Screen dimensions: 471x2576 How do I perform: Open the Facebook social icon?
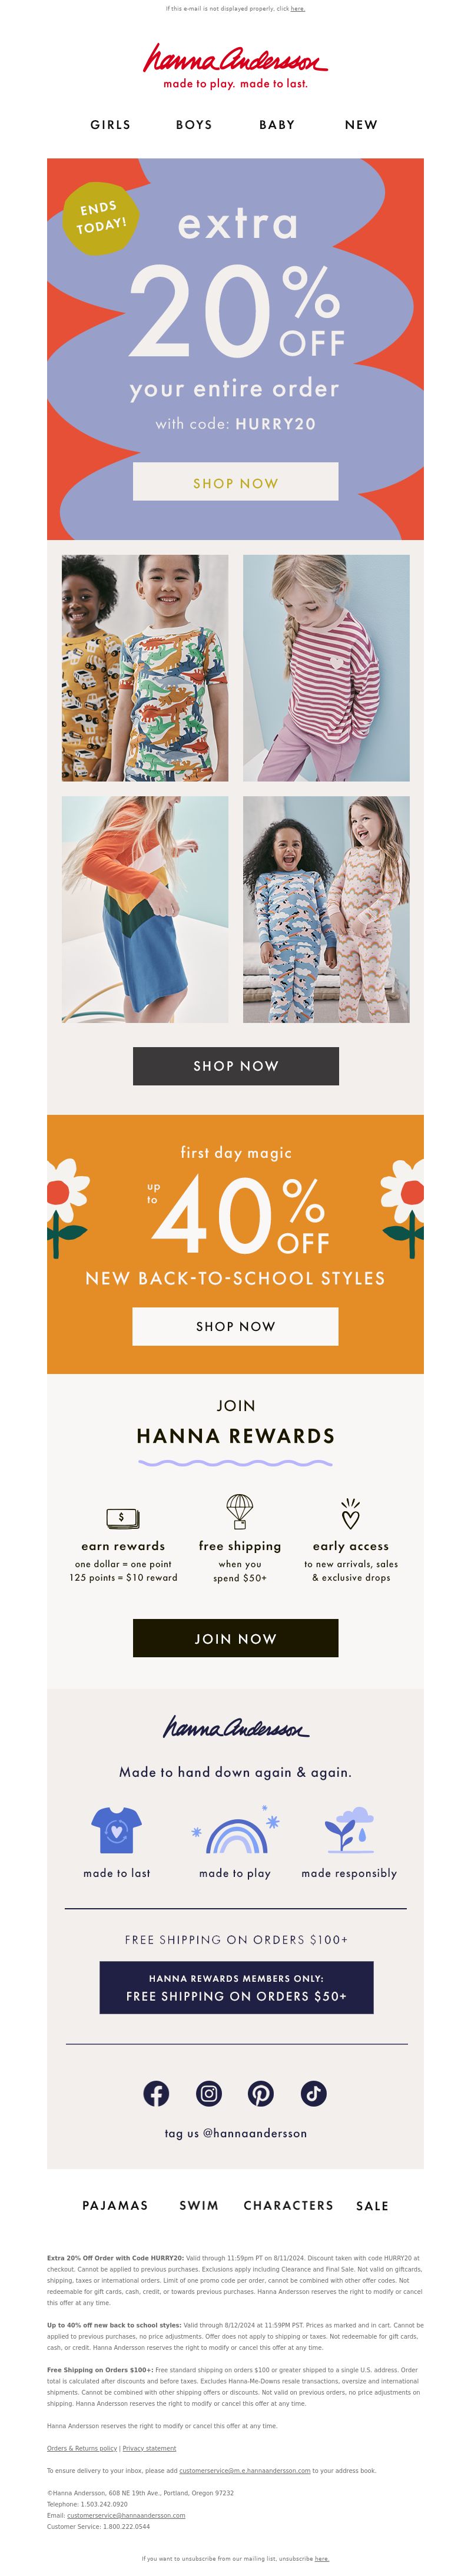(156, 2093)
